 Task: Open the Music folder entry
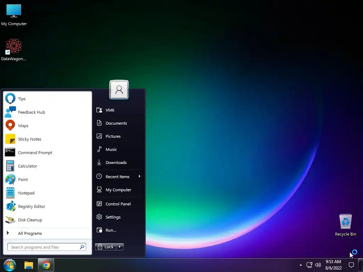pos(118,149)
